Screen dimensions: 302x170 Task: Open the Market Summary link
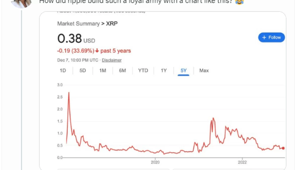click(x=78, y=24)
